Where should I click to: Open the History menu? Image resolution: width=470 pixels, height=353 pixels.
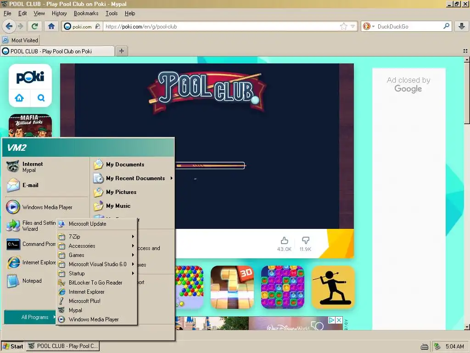pos(59,13)
